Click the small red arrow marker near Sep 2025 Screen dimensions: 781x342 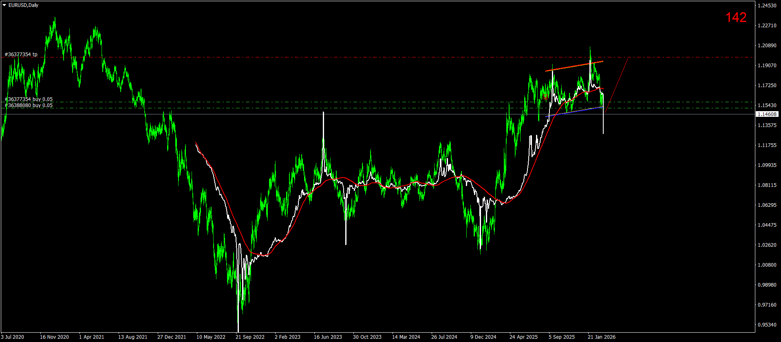[545, 96]
